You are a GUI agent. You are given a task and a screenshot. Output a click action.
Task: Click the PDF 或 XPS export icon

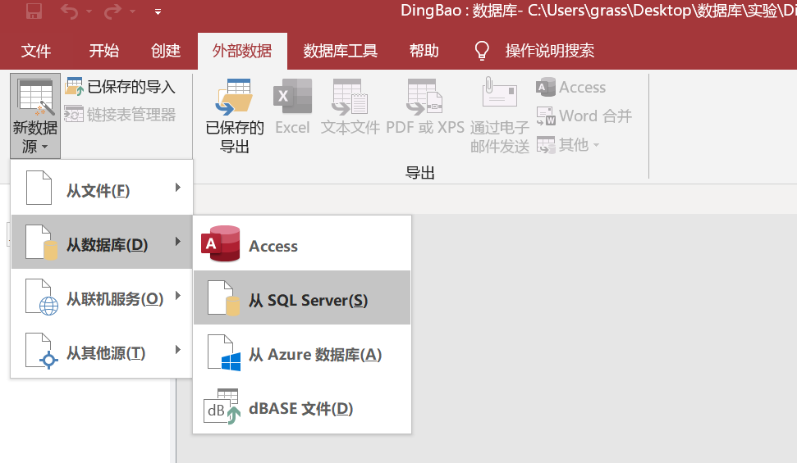[x=425, y=97]
